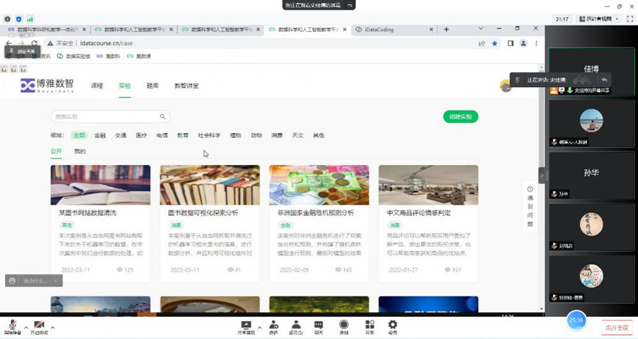
Task: Click the experiment search input field
Action: [106, 117]
